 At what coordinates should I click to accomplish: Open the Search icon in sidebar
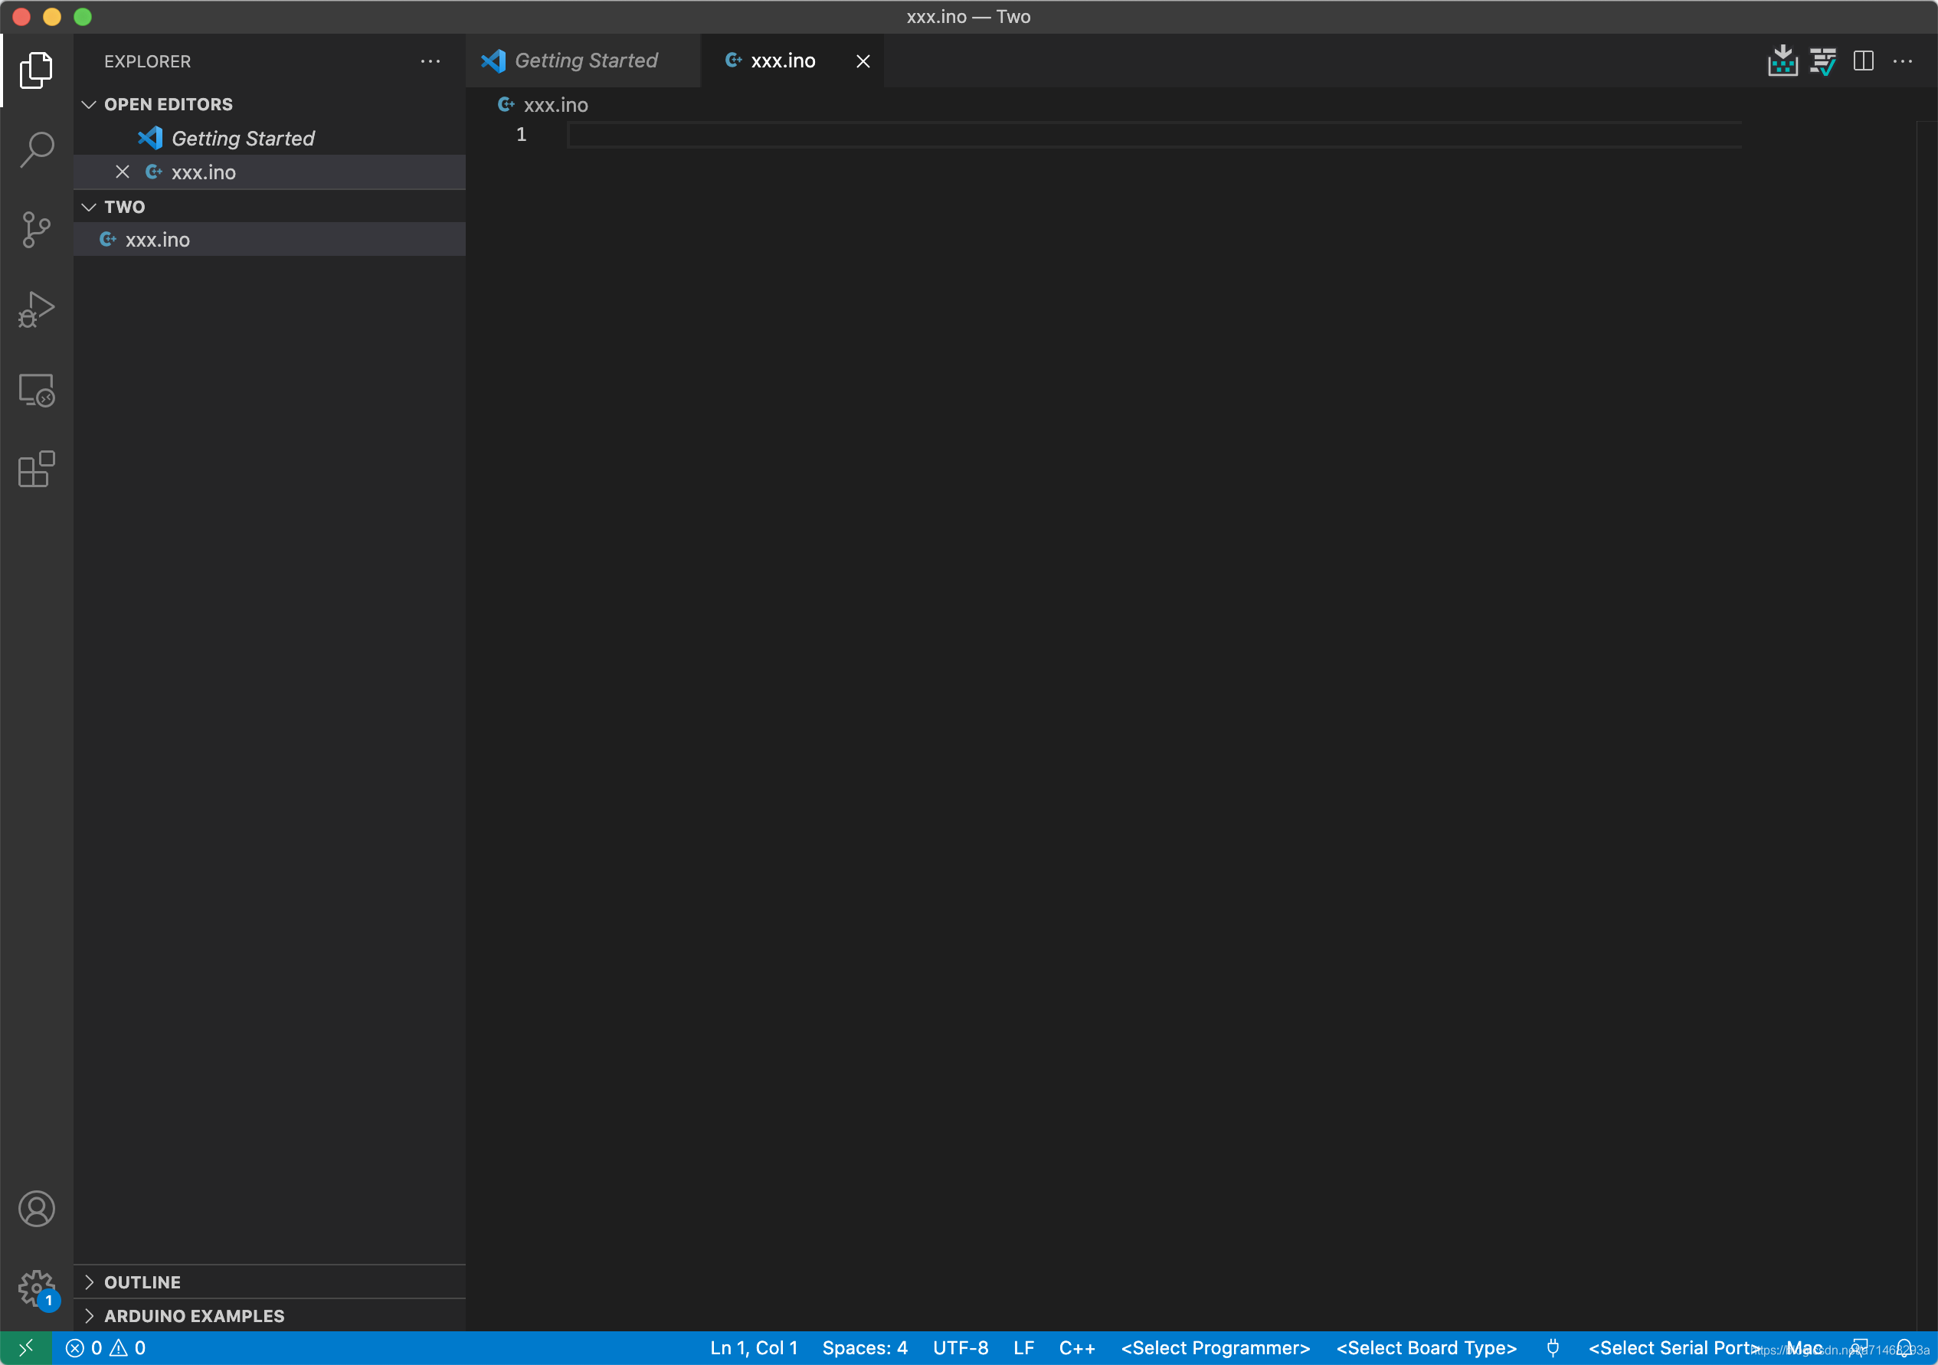point(35,148)
